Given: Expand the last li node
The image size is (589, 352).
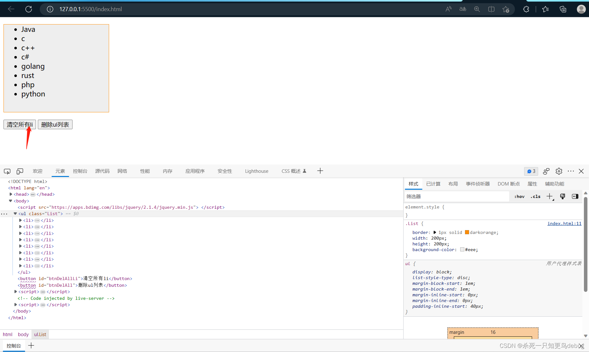Looking at the screenshot, I should click(20, 266).
